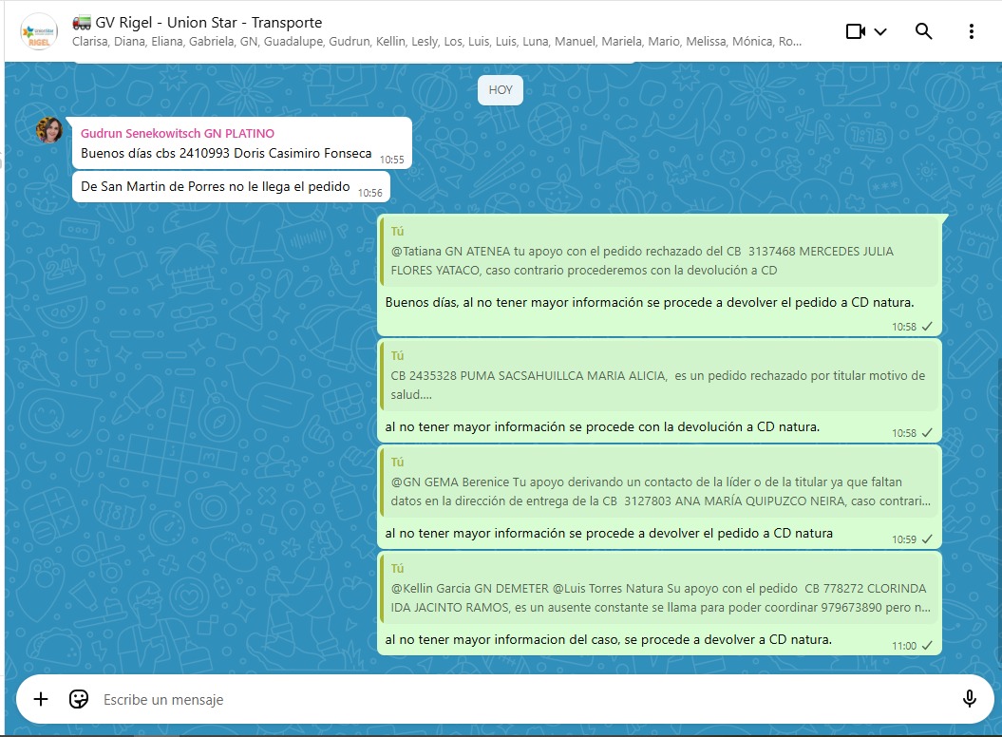Viewport: 1002px width, 737px height.
Task: Click the 'HOY' date separator chip
Action: [501, 90]
